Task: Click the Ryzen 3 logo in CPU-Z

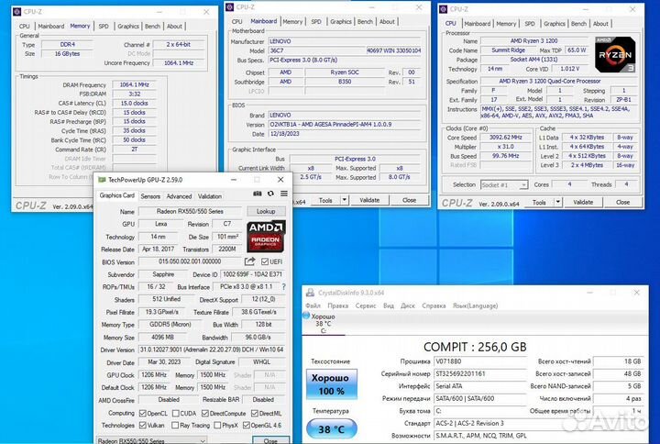Action: point(615,54)
